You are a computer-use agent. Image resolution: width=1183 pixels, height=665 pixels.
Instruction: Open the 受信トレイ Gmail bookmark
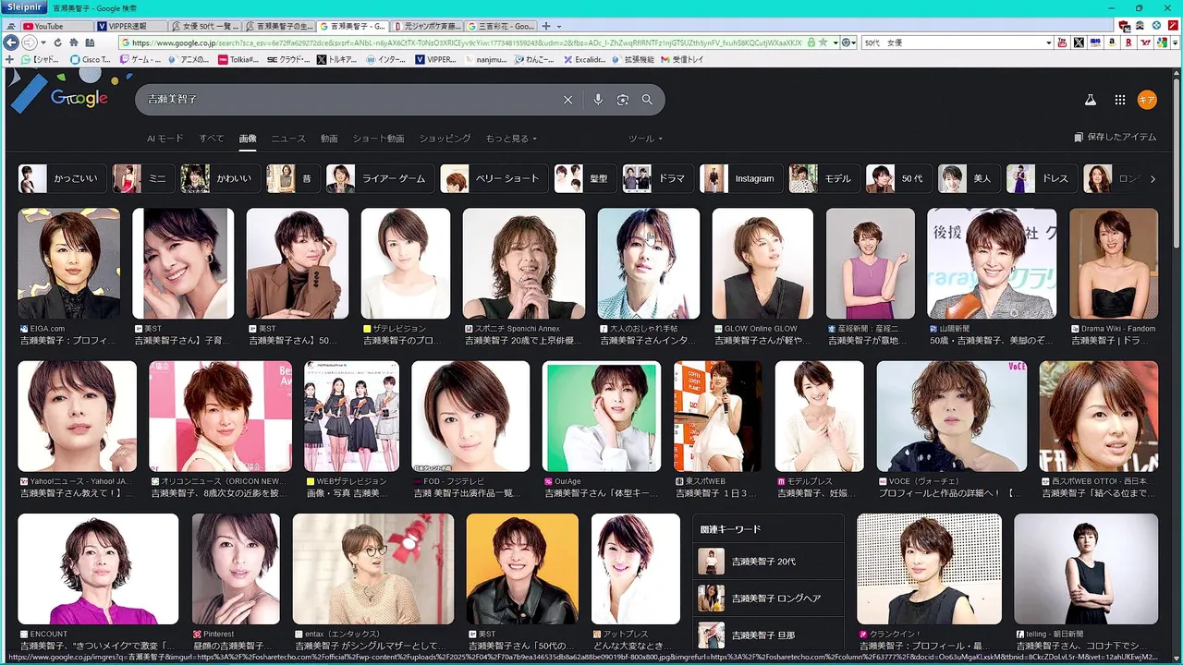click(681, 59)
